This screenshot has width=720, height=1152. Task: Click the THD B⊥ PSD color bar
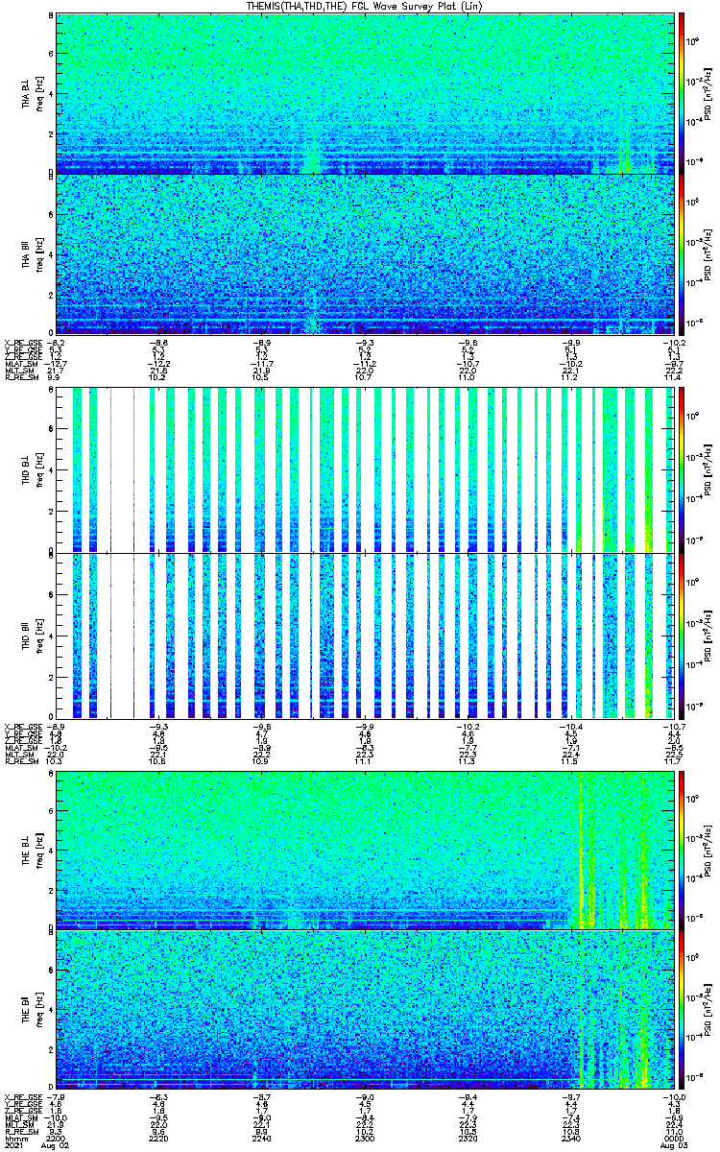681,469
